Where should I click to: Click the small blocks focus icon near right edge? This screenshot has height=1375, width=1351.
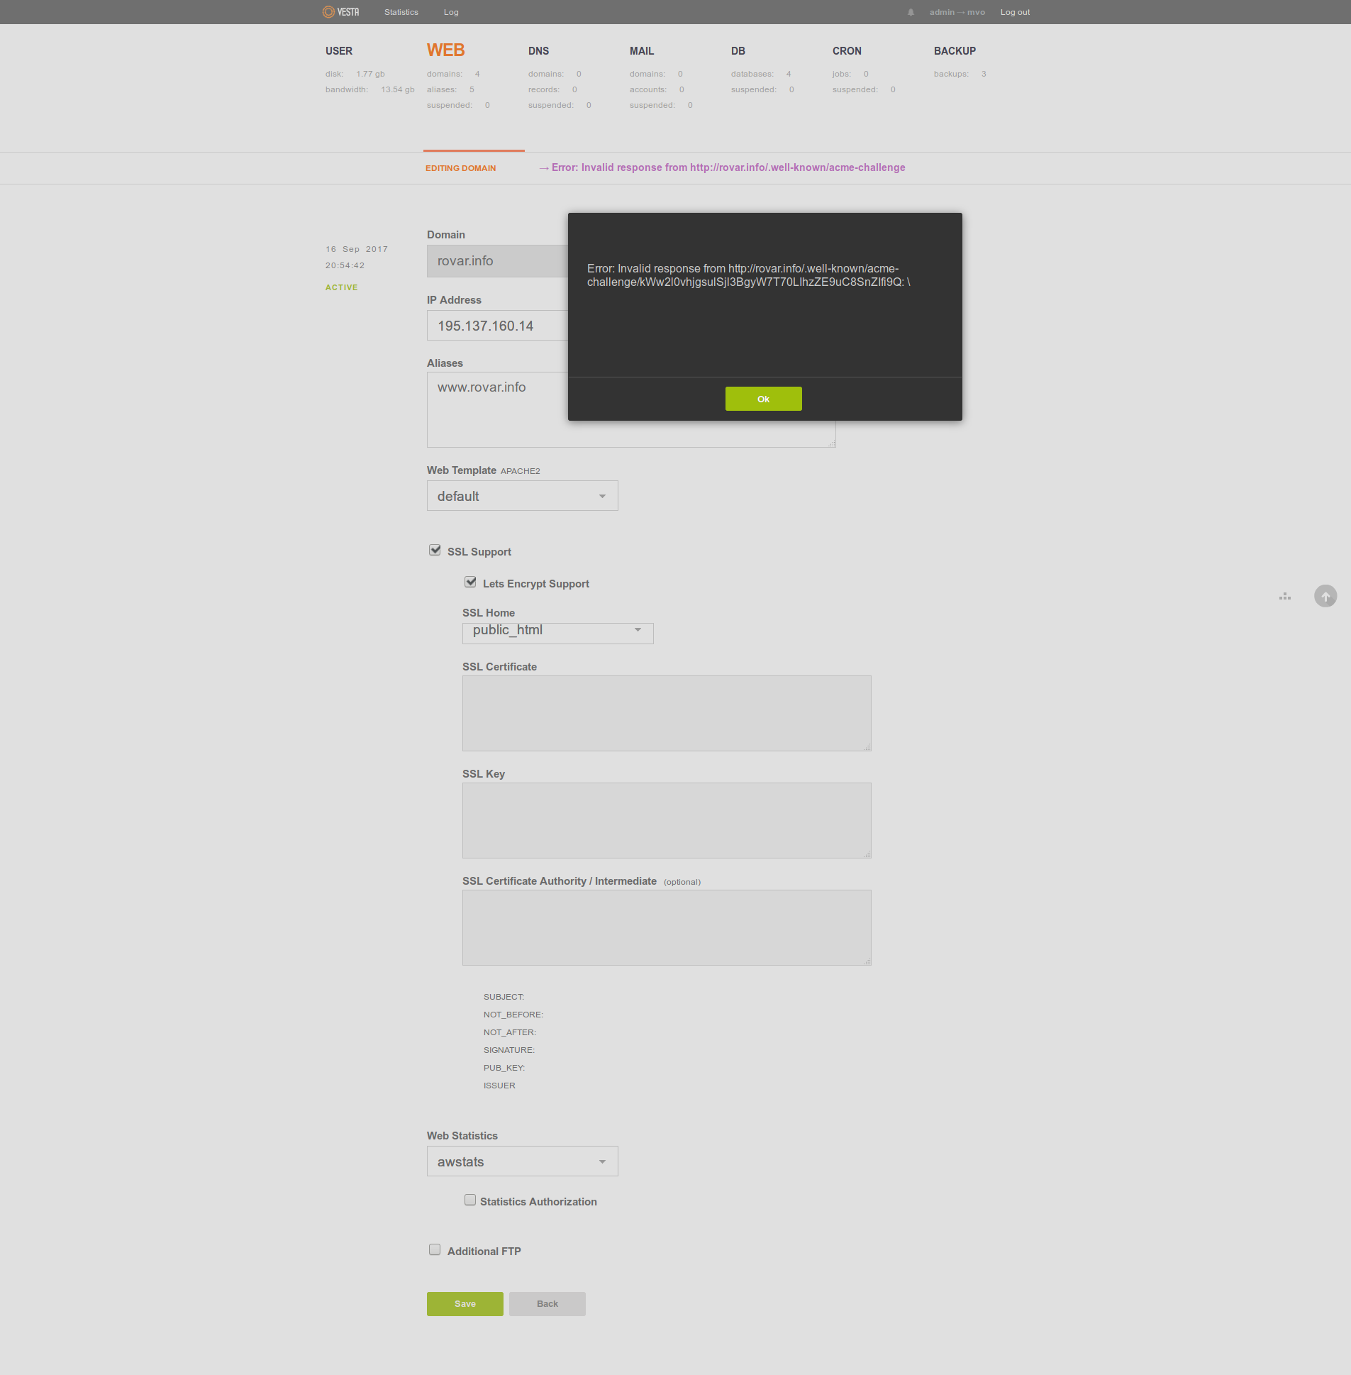(1284, 596)
